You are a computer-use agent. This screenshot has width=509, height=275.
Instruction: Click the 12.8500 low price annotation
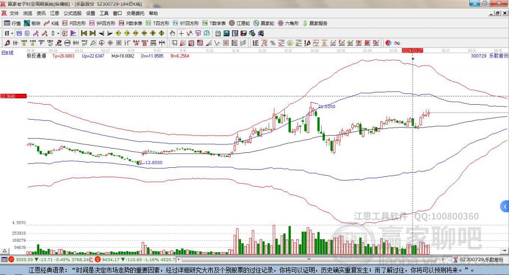coord(154,162)
